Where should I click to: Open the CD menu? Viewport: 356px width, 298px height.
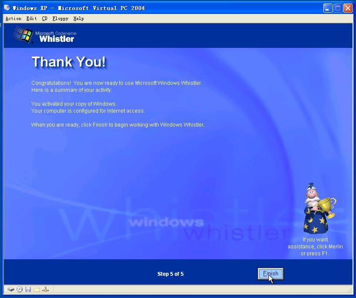pyautogui.click(x=45, y=19)
